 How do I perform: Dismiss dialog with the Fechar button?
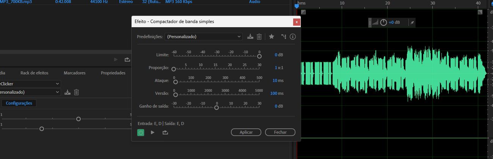[x=280, y=132]
